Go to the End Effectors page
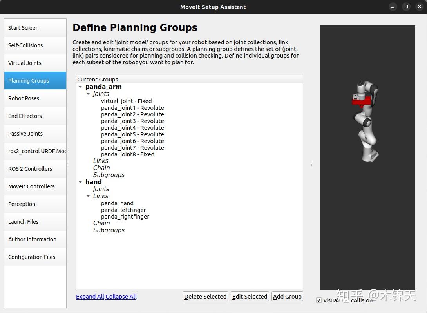Viewport: 427px width, 313px height. [25, 116]
